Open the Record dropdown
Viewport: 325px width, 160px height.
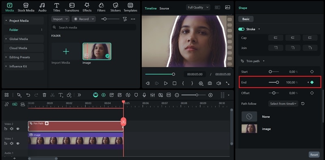click(x=84, y=19)
